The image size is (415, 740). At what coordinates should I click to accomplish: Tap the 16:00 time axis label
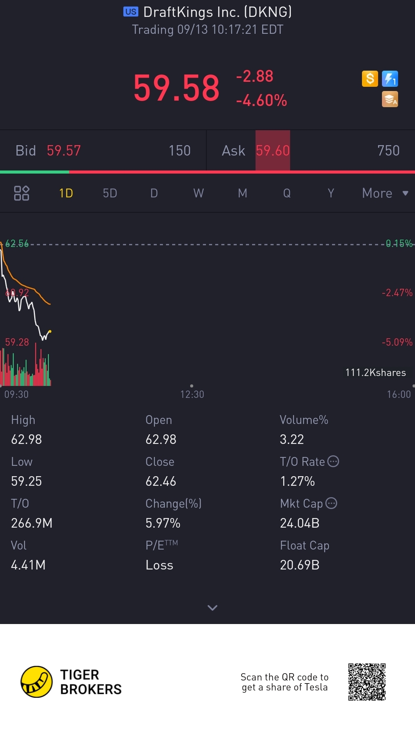399,394
